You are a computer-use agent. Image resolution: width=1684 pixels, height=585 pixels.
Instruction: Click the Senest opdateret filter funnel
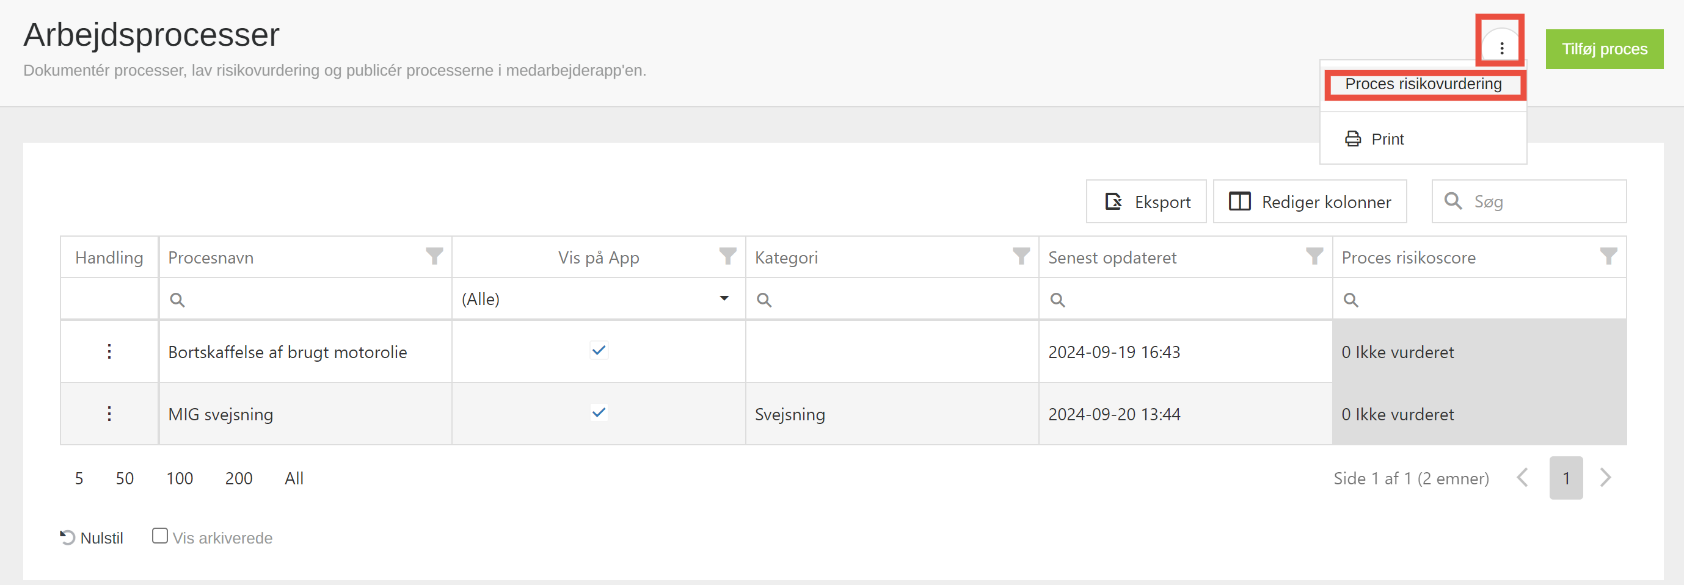1314,256
